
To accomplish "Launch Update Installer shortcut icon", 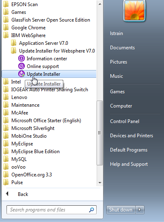I will (x=22, y=74).
